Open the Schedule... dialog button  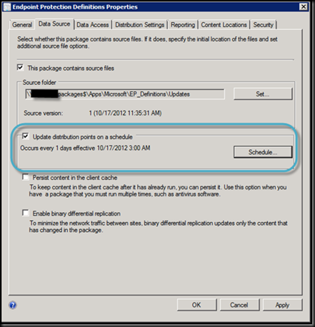[x=263, y=152]
